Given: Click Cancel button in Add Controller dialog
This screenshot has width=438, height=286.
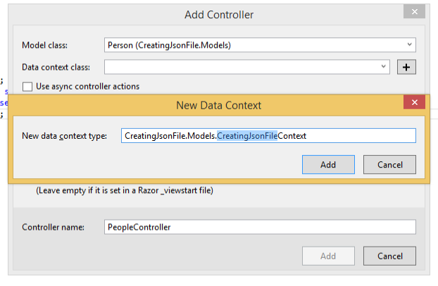Looking at the screenshot, I should (389, 256).
